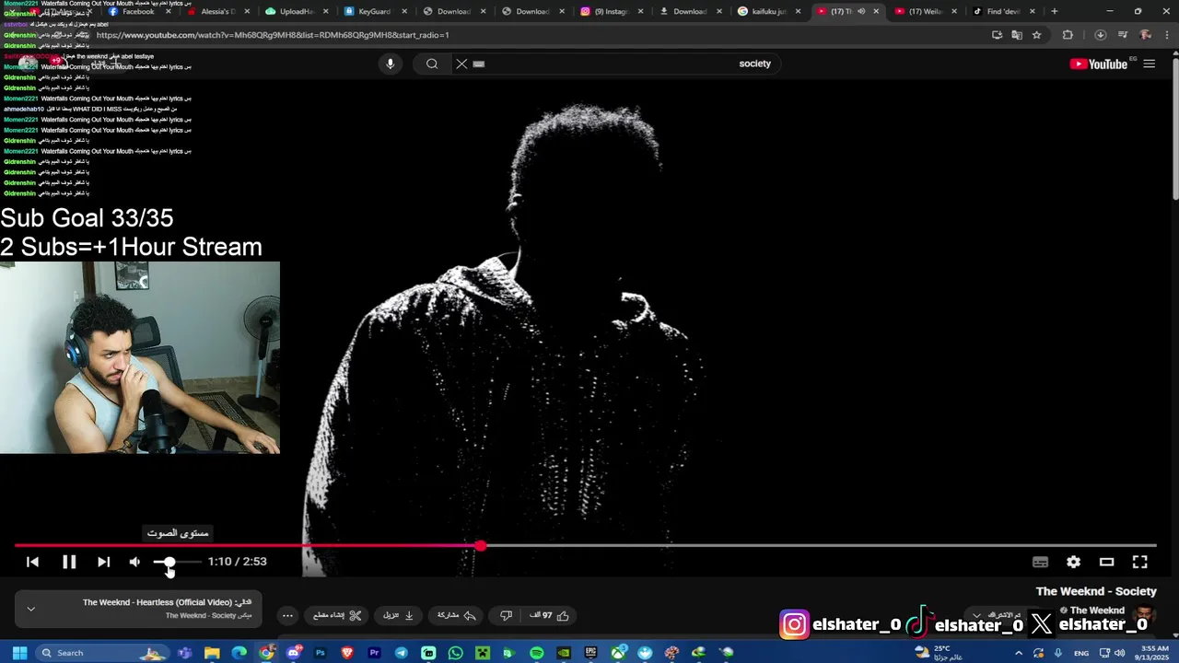
Task: Pause the video playback
Action: tap(69, 562)
